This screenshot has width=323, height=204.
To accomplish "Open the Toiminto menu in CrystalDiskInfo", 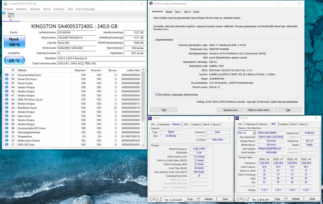I will 35,9.
